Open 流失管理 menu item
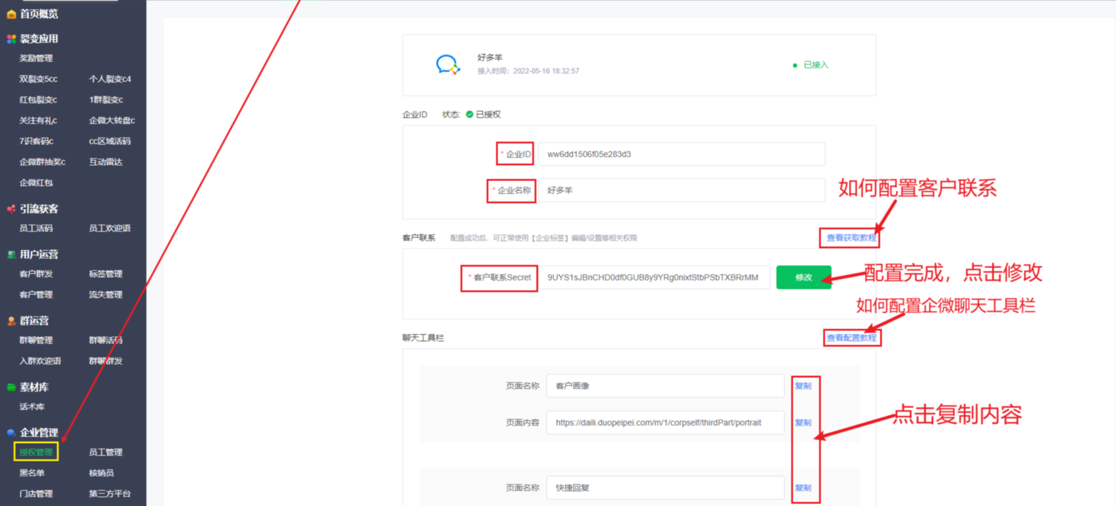The width and height of the screenshot is (1116, 506). [105, 294]
